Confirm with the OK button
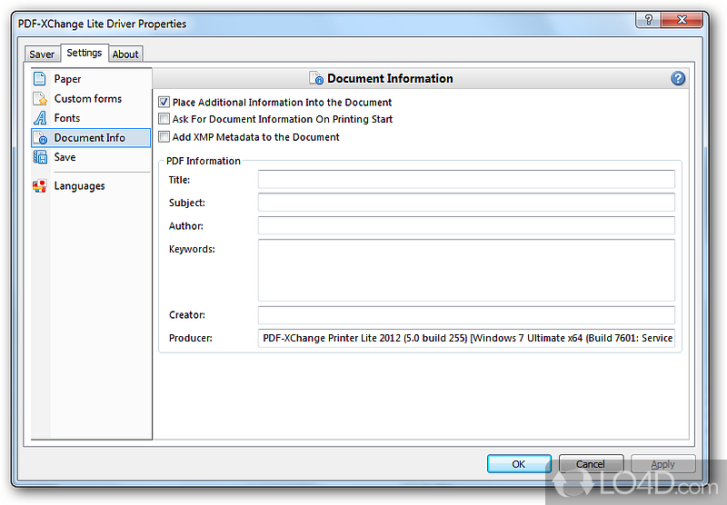727x505 pixels. coord(519,464)
